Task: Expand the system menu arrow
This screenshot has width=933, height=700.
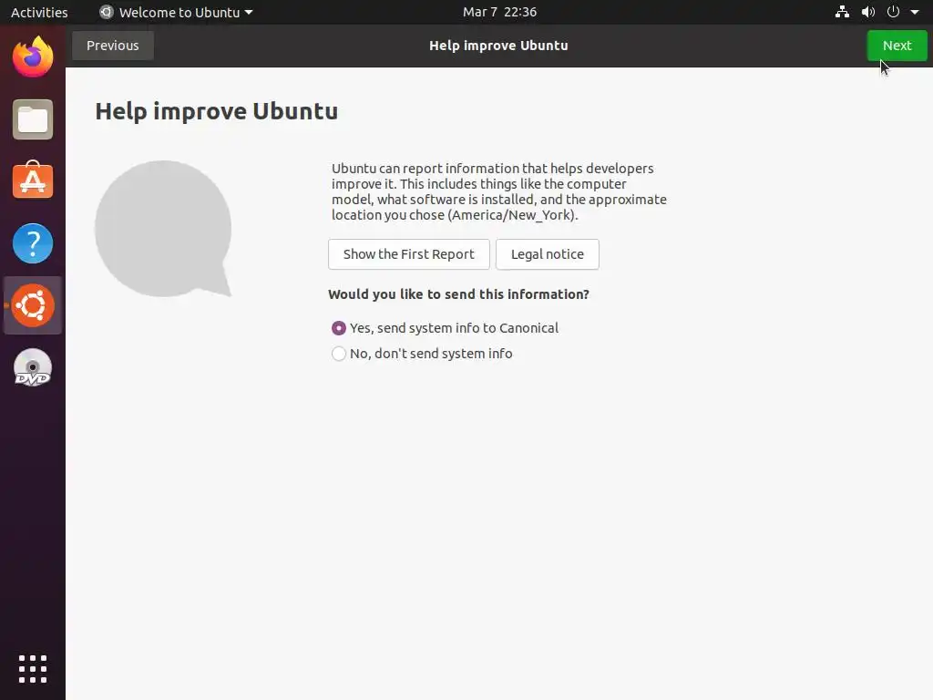Action: 915,12
